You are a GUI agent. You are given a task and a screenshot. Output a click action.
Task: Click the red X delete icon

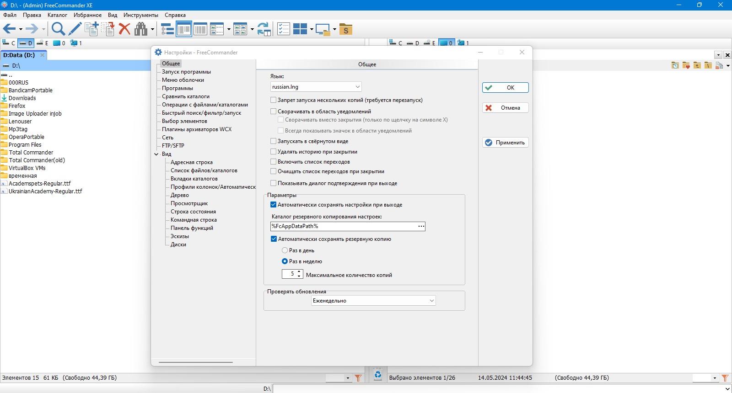[x=124, y=29]
